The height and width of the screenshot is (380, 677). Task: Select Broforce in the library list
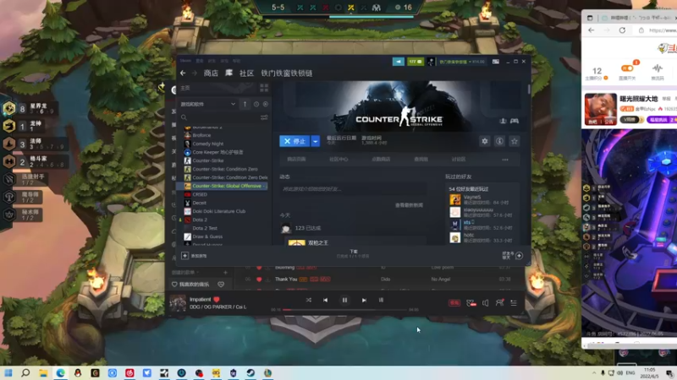(201, 135)
